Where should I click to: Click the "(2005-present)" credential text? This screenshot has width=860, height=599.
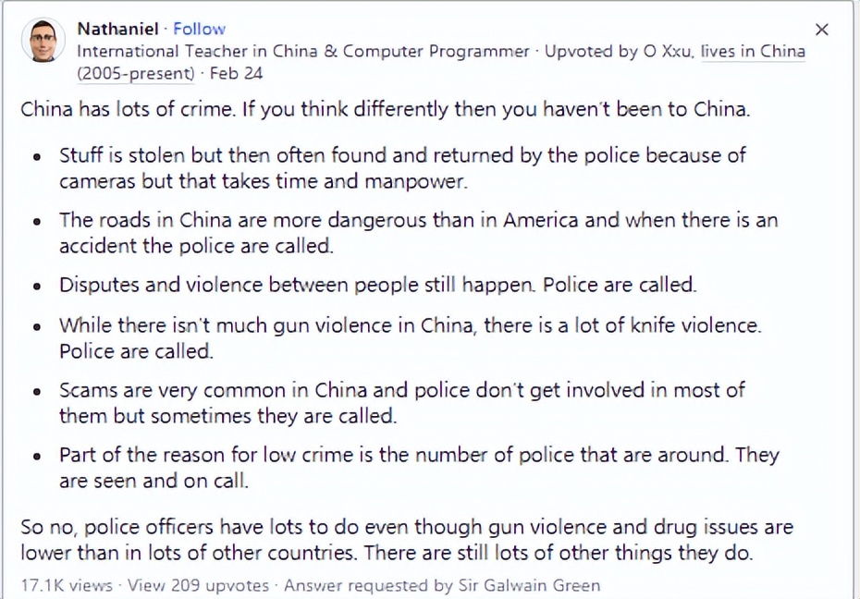pos(136,73)
